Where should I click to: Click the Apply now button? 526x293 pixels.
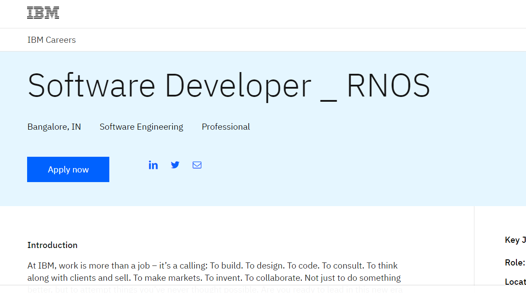click(68, 169)
